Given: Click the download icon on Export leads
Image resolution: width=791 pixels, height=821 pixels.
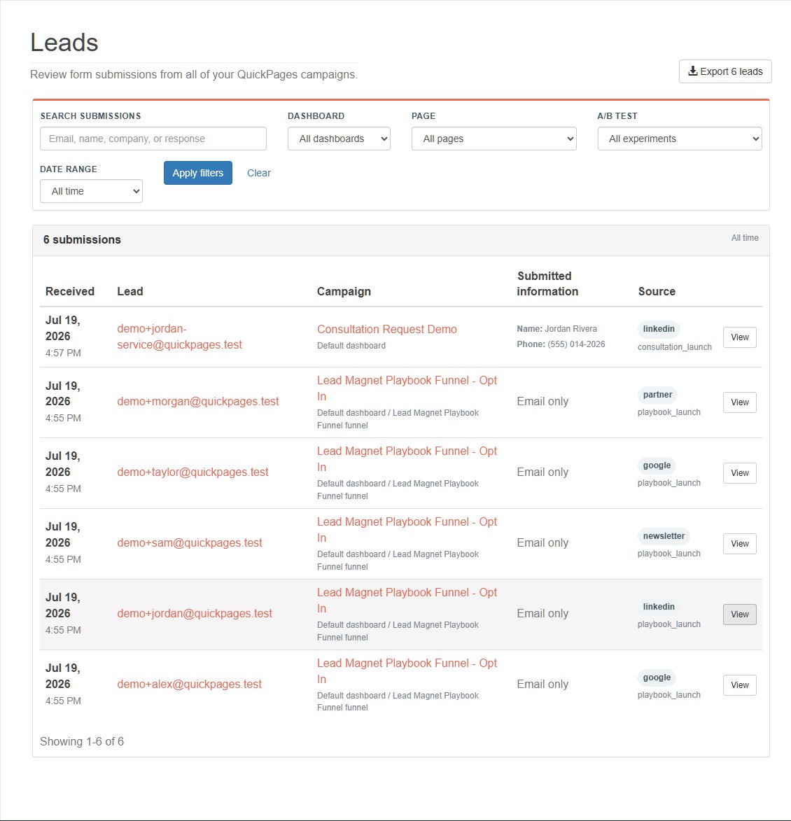Looking at the screenshot, I should 692,71.
